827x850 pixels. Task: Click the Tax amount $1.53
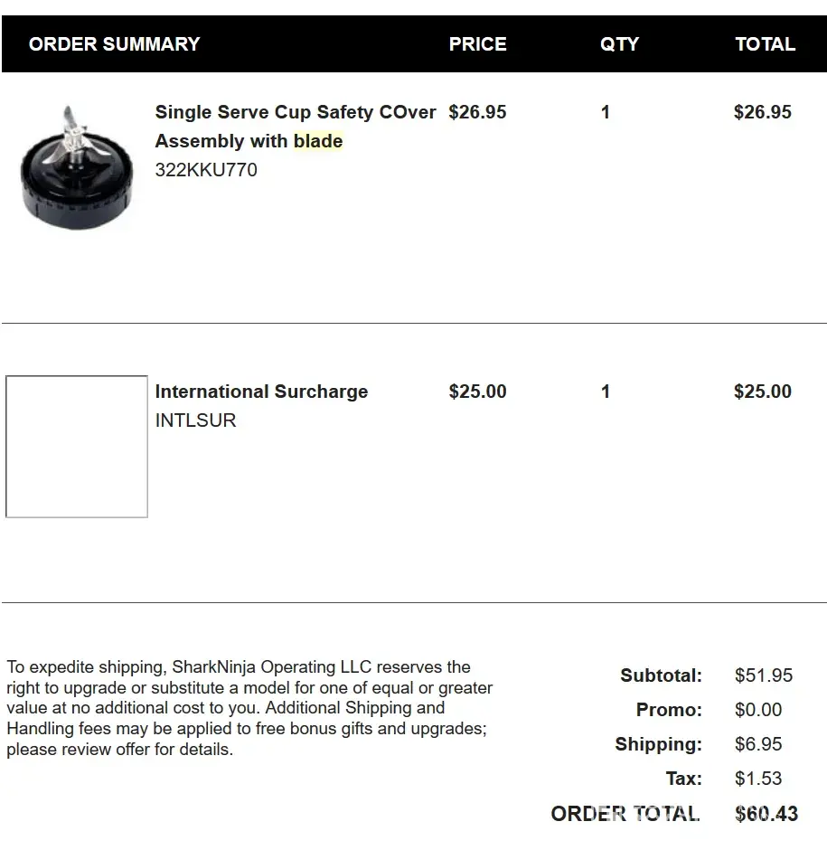click(x=758, y=779)
